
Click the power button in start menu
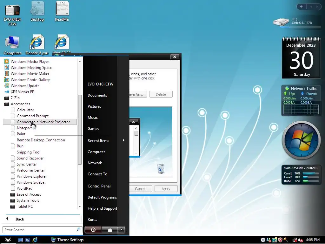point(93,230)
